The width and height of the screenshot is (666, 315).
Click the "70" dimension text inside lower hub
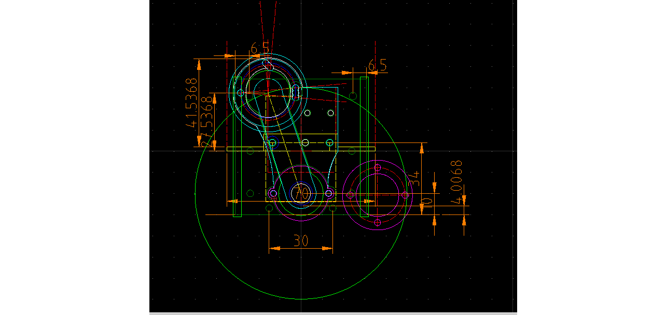click(300, 194)
